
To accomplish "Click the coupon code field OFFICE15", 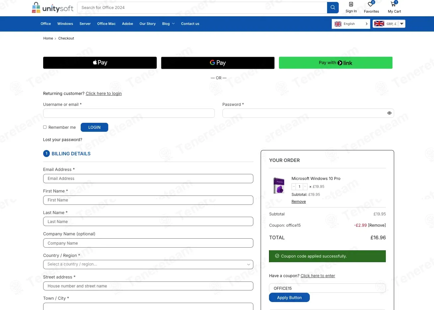I will click(327, 288).
